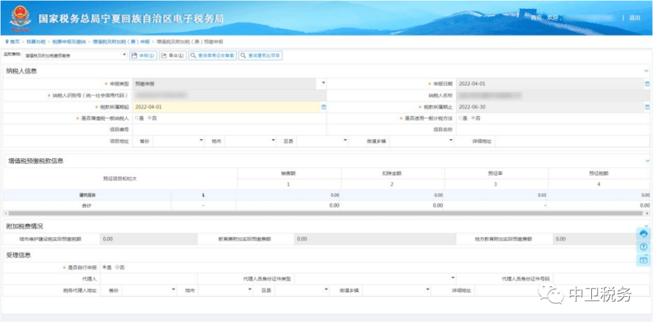Click the 退出 logout link

tap(634, 18)
